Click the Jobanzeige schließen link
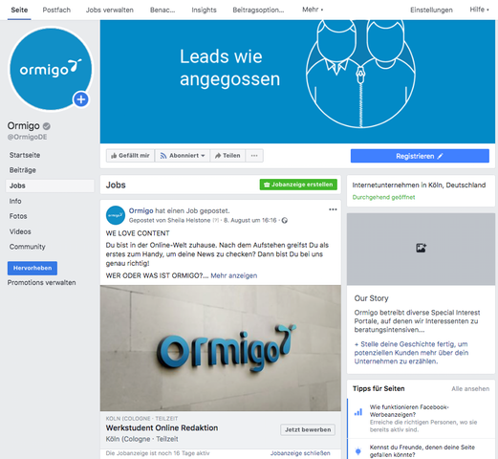This screenshot has height=459, width=498. [x=300, y=453]
